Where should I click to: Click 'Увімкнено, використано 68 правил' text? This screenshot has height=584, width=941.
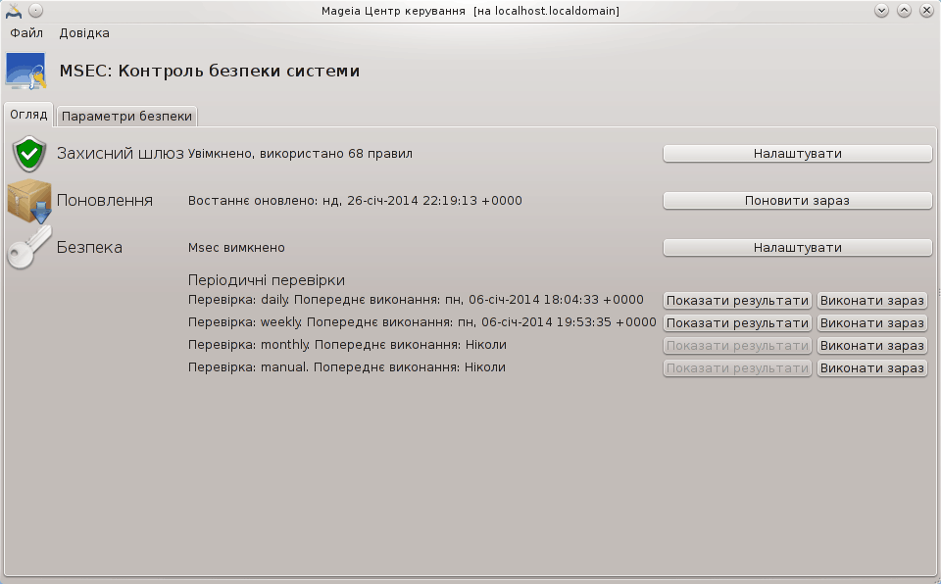300,154
